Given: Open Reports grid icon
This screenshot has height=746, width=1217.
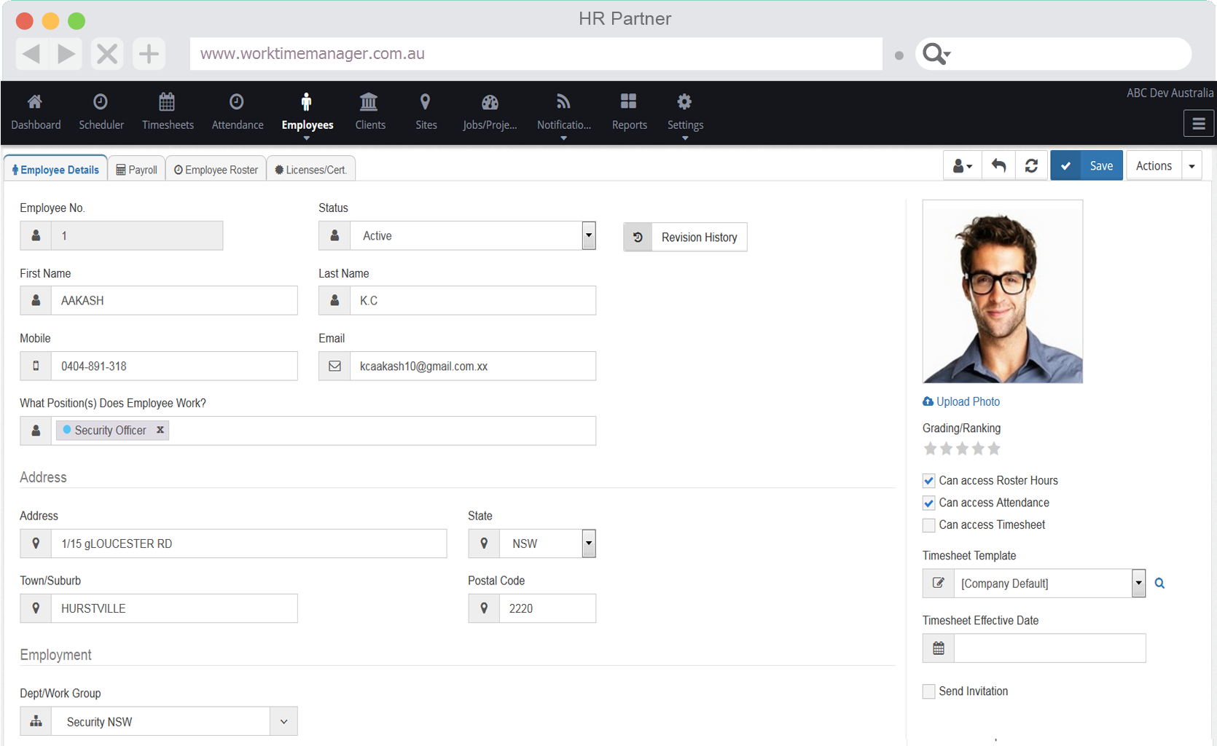Looking at the screenshot, I should pos(629,101).
